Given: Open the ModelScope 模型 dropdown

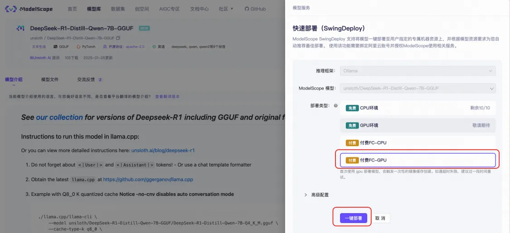Looking at the screenshot, I should click(418, 88).
